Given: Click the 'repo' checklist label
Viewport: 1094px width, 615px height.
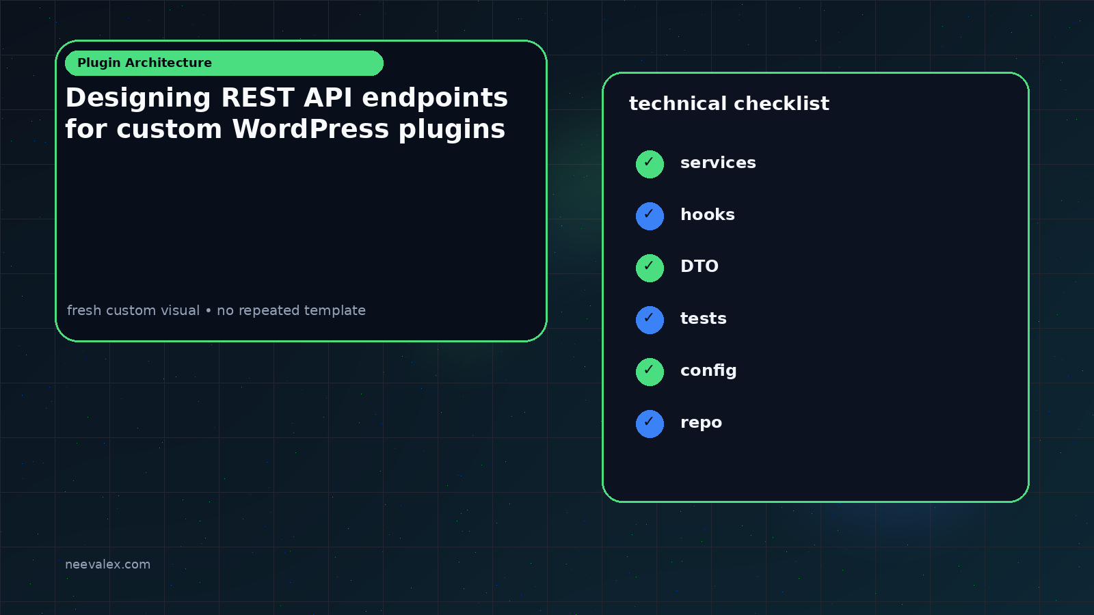Looking at the screenshot, I should tap(701, 423).
